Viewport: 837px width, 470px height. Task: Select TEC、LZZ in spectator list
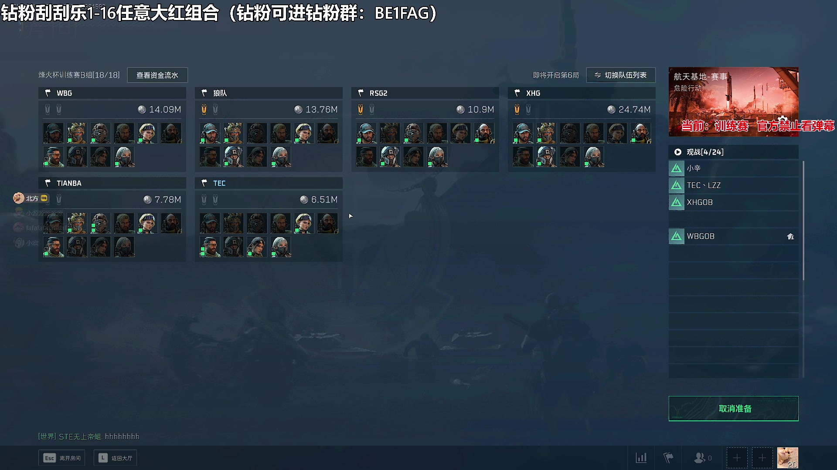(x=734, y=185)
